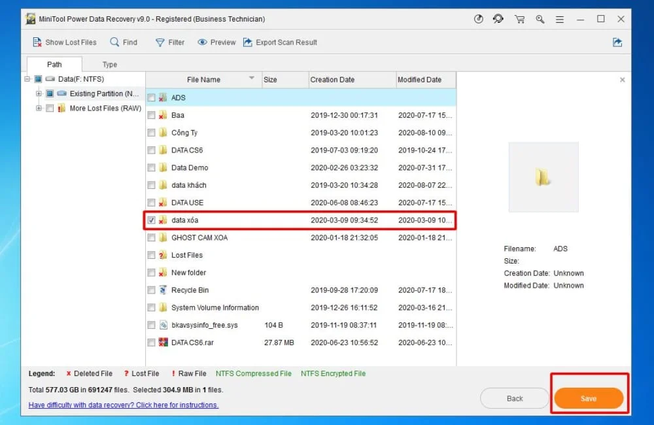The width and height of the screenshot is (654, 425).
Task: Click the share icon below the title bar
Action: [x=617, y=42]
